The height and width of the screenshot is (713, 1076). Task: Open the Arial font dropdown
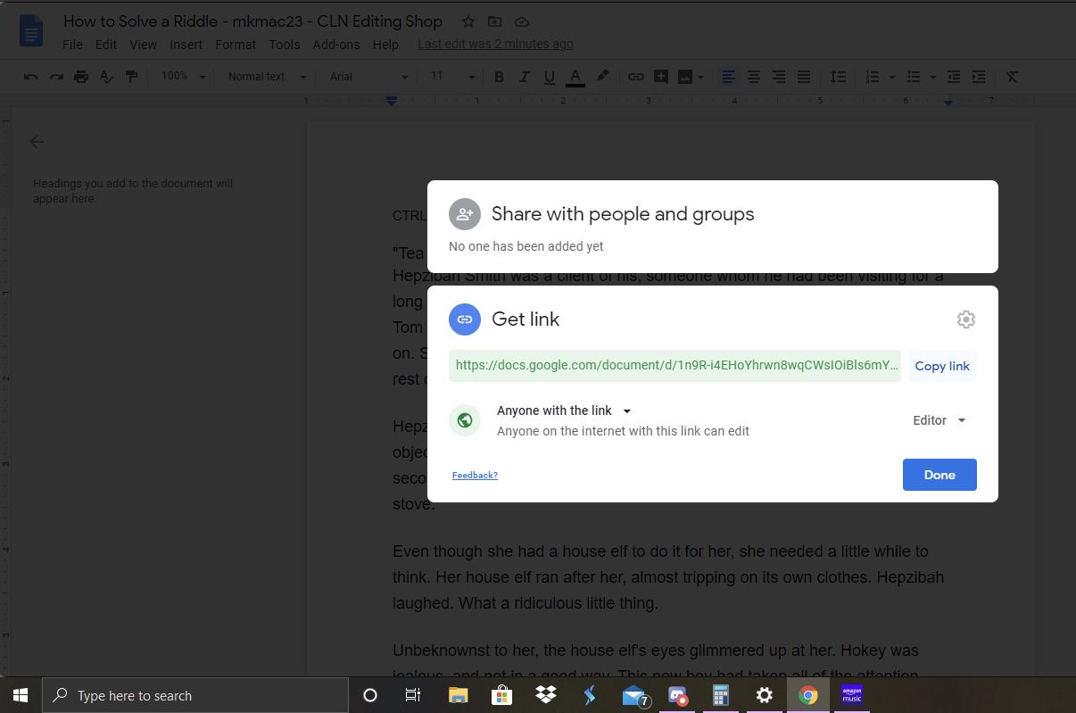[368, 77]
